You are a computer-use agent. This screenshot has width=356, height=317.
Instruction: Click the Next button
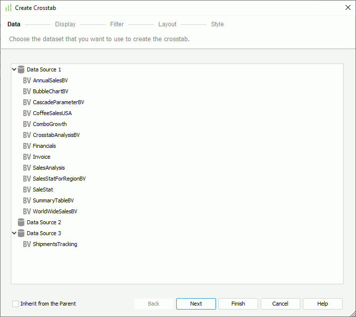click(196, 304)
